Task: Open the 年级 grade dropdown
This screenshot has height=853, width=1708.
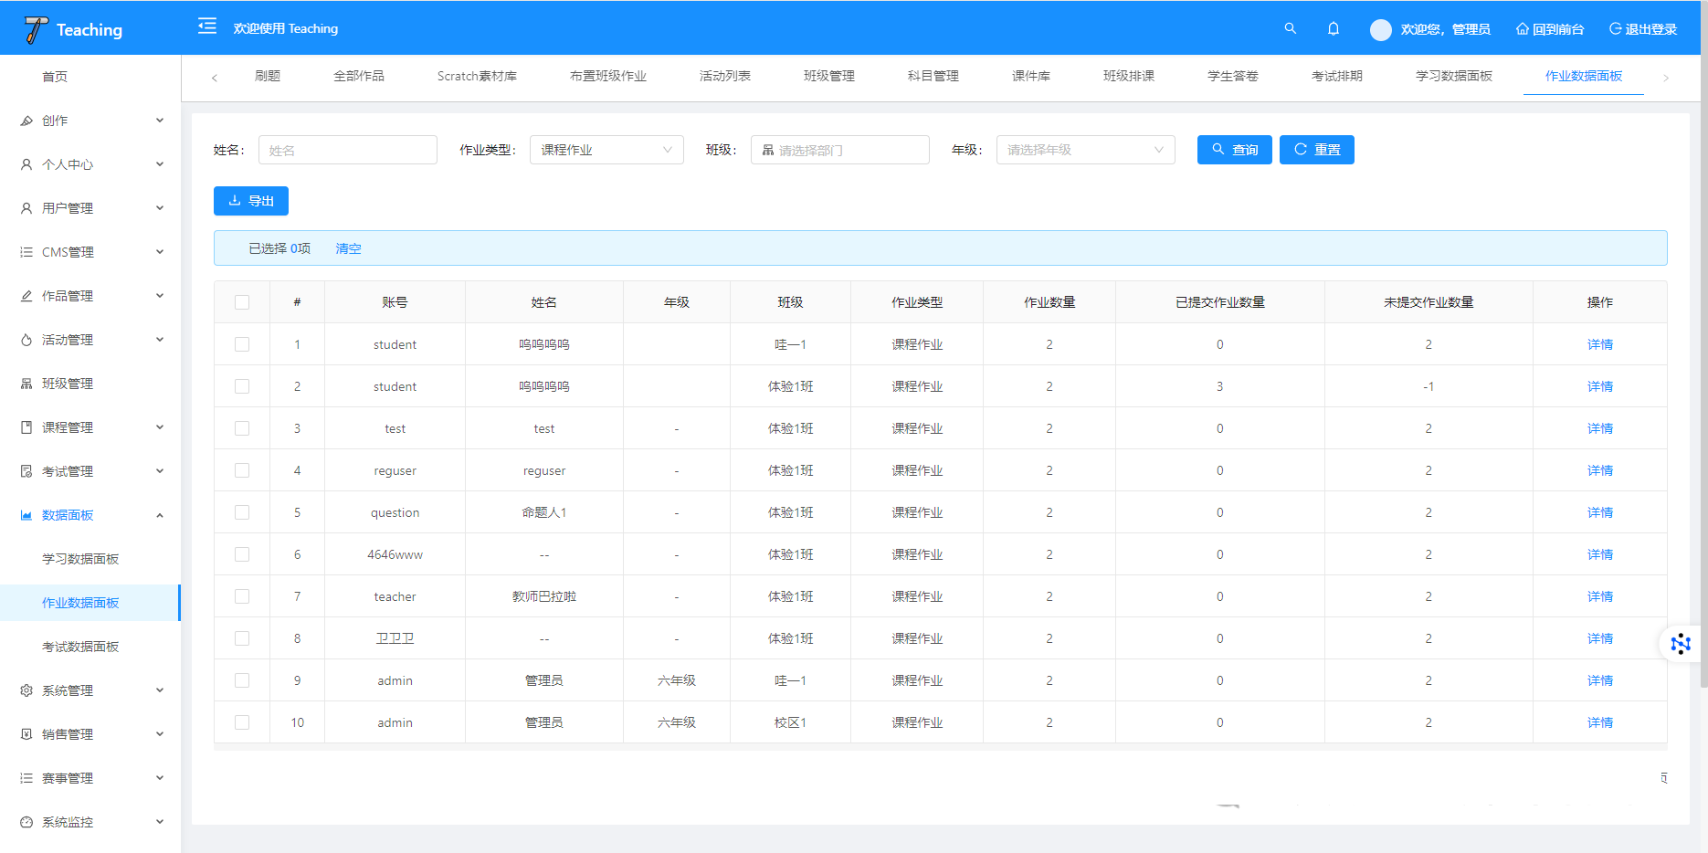Action: pyautogui.click(x=1084, y=150)
